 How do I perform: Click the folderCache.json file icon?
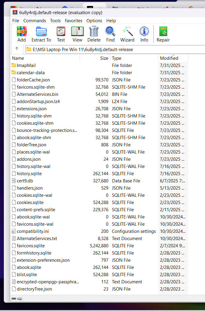(x=14, y=80)
